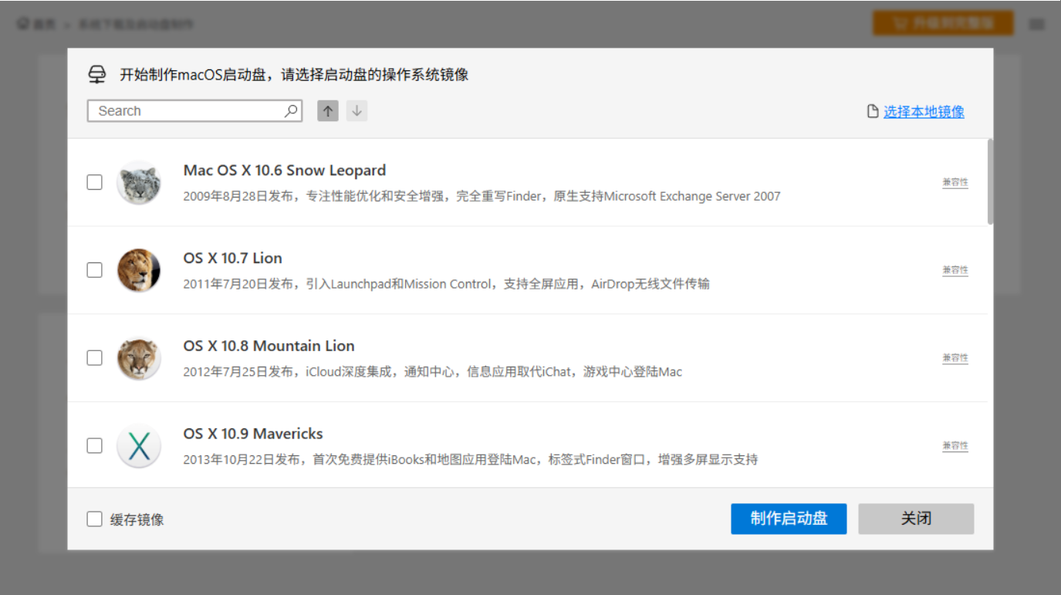Enable the 缓存镜像 option
Viewport: 1061px width, 595px height.
pyautogui.click(x=94, y=519)
